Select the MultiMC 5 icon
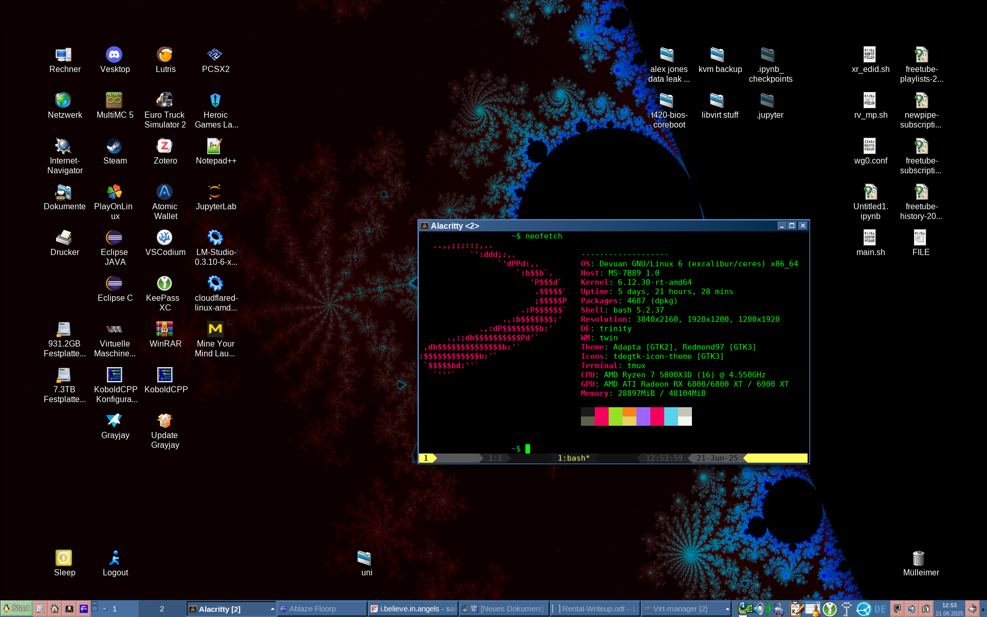This screenshot has height=617, width=987. (115, 106)
